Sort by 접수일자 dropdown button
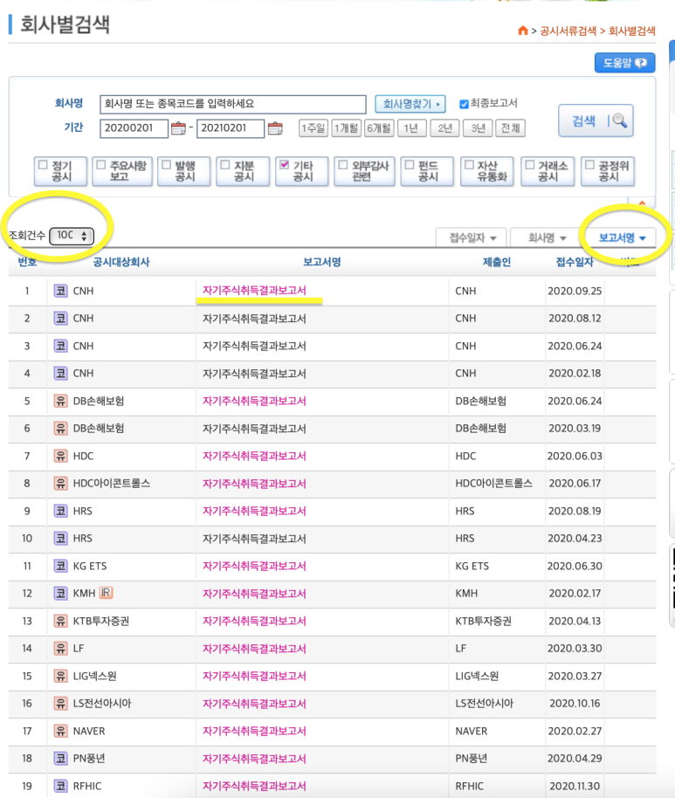Image resolution: width=675 pixels, height=798 pixels. [x=472, y=237]
